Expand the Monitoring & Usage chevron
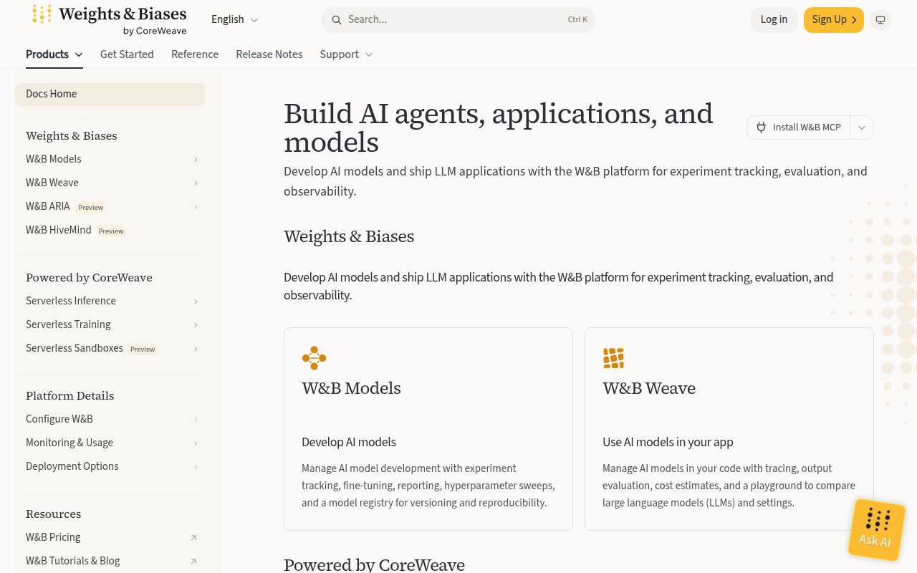The image size is (917, 573). 195,443
